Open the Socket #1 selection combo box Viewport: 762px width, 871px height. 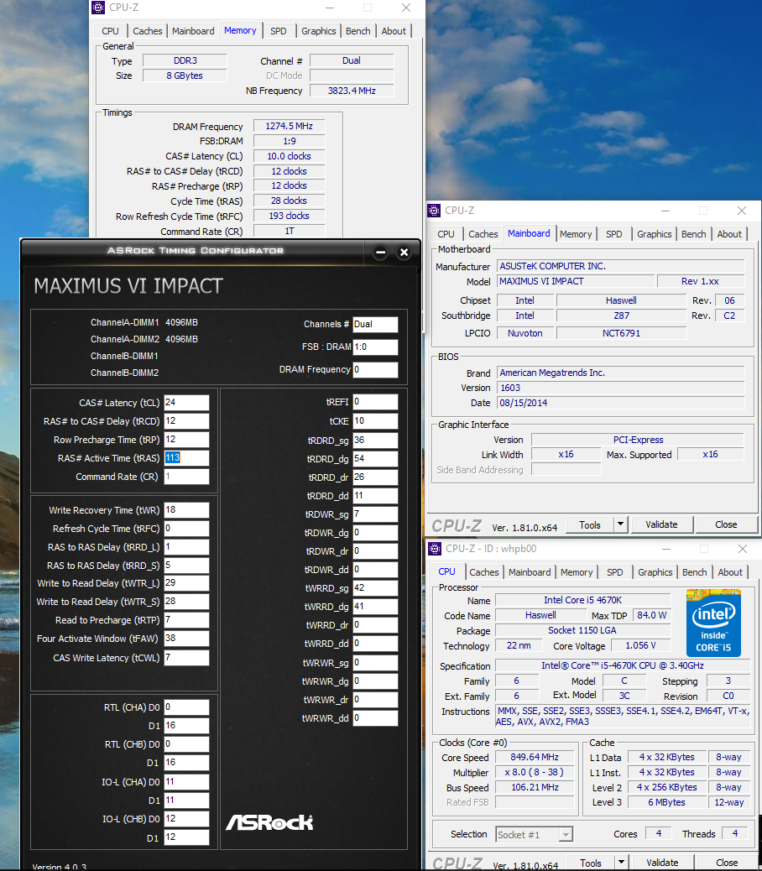[534, 834]
